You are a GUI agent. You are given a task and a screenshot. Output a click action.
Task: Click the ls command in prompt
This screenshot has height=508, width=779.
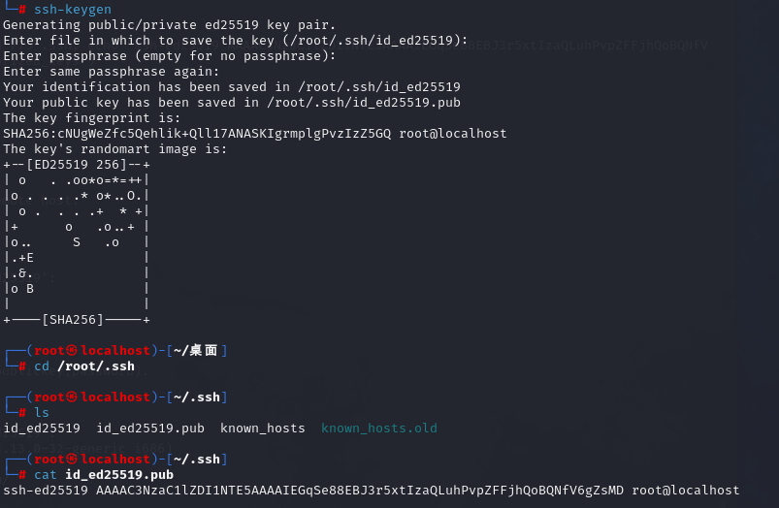click(x=42, y=413)
